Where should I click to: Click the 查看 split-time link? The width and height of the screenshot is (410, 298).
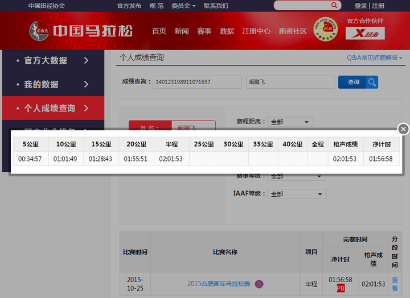[395, 284]
